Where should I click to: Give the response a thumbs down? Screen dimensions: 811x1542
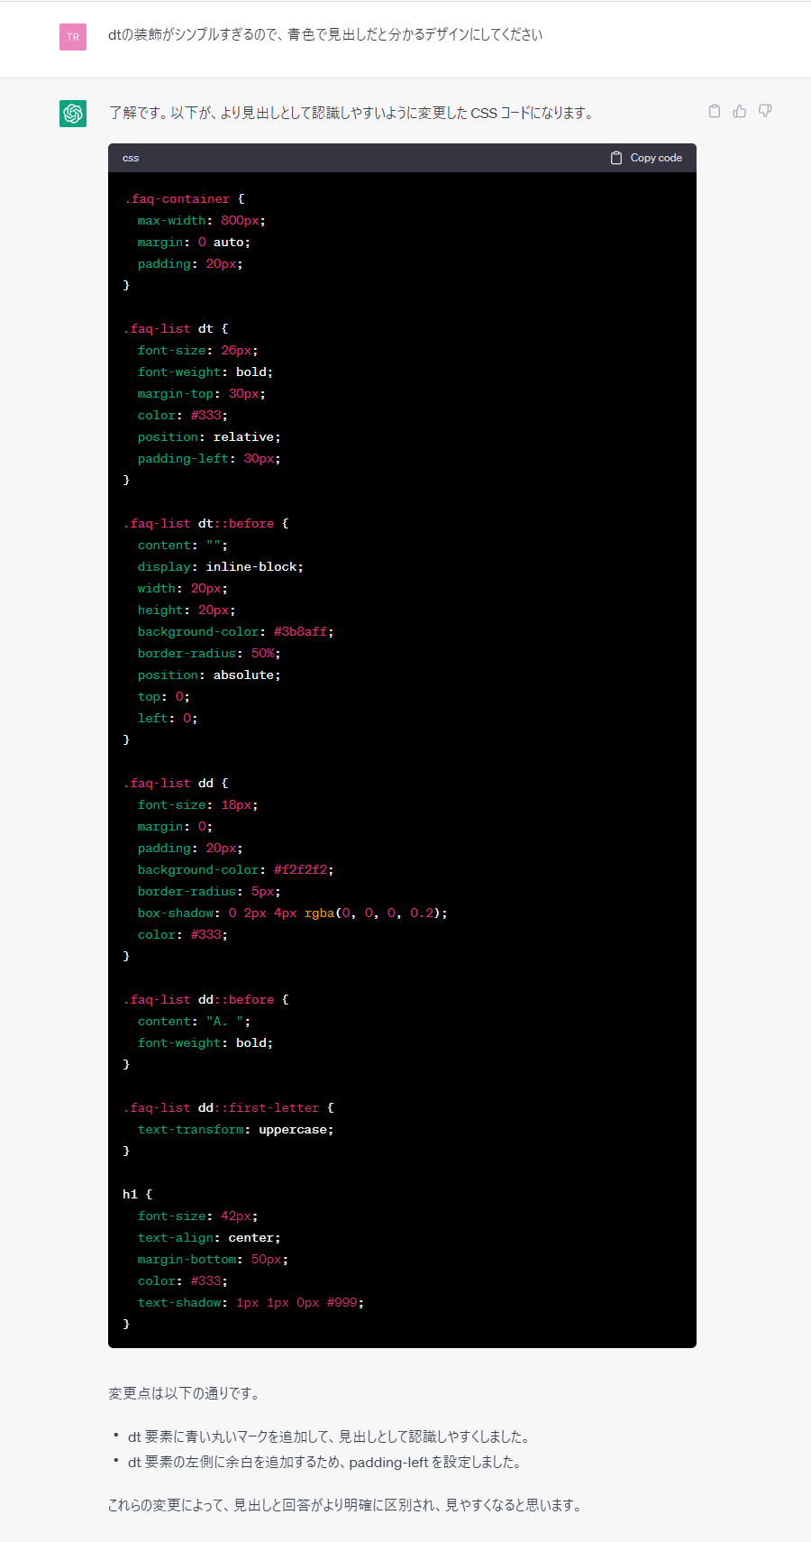click(765, 111)
